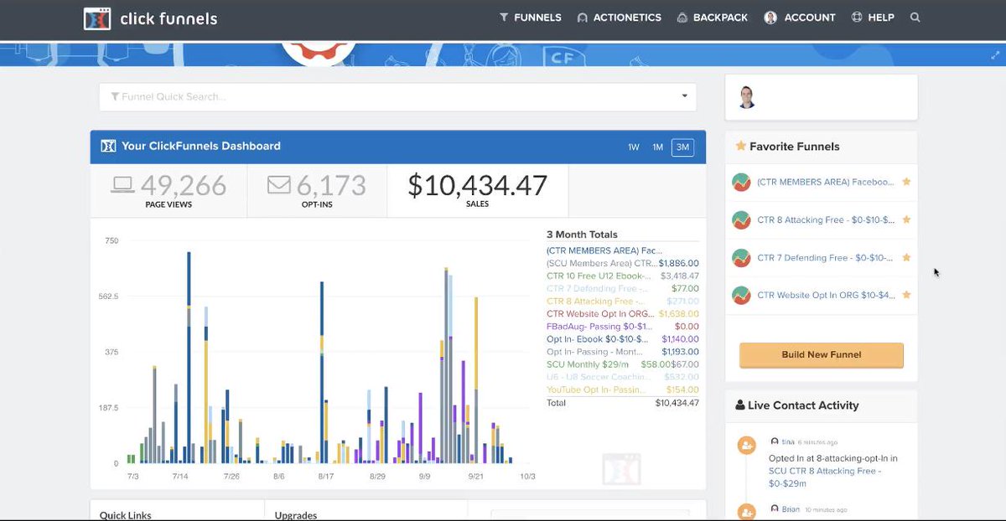Toggle the star on CTR 7 Defending Free

pyautogui.click(x=906, y=257)
